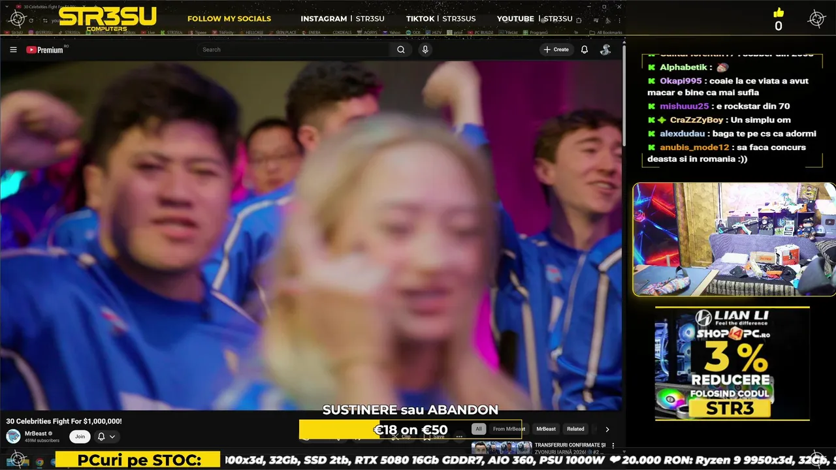The height and width of the screenshot is (470, 836).
Task: Show more filter chips with right arrow
Action: (607, 429)
